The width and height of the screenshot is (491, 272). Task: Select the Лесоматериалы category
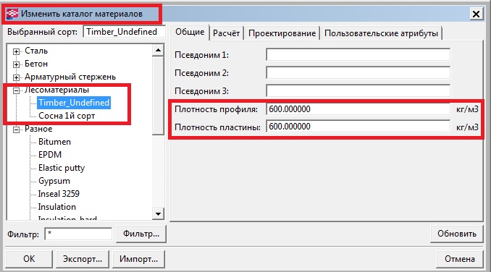pyautogui.click(x=56, y=90)
